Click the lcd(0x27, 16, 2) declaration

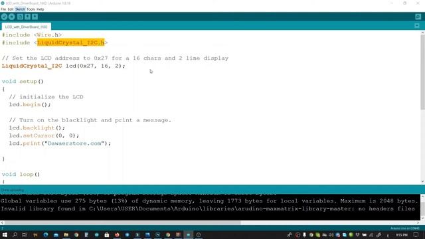coord(96,66)
